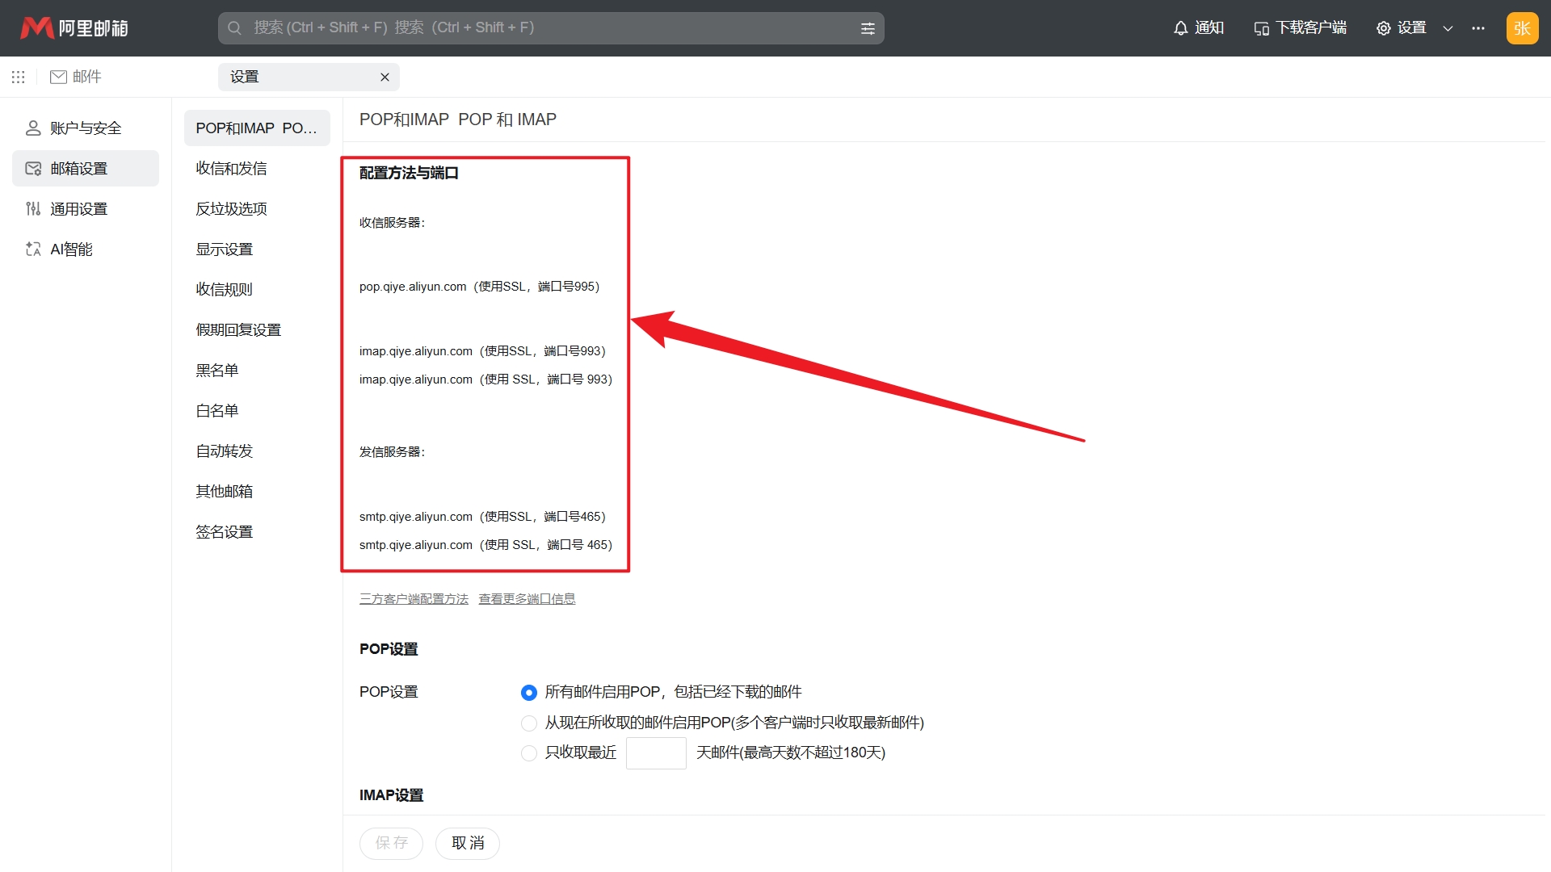1551x872 pixels.
Task: Click the 通用设置 sliders icon
Action: click(x=33, y=208)
